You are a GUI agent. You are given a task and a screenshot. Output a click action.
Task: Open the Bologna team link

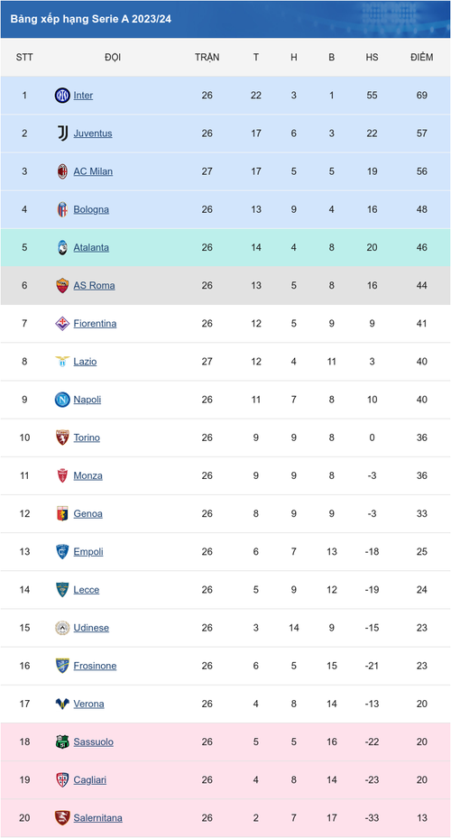click(91, 209)
